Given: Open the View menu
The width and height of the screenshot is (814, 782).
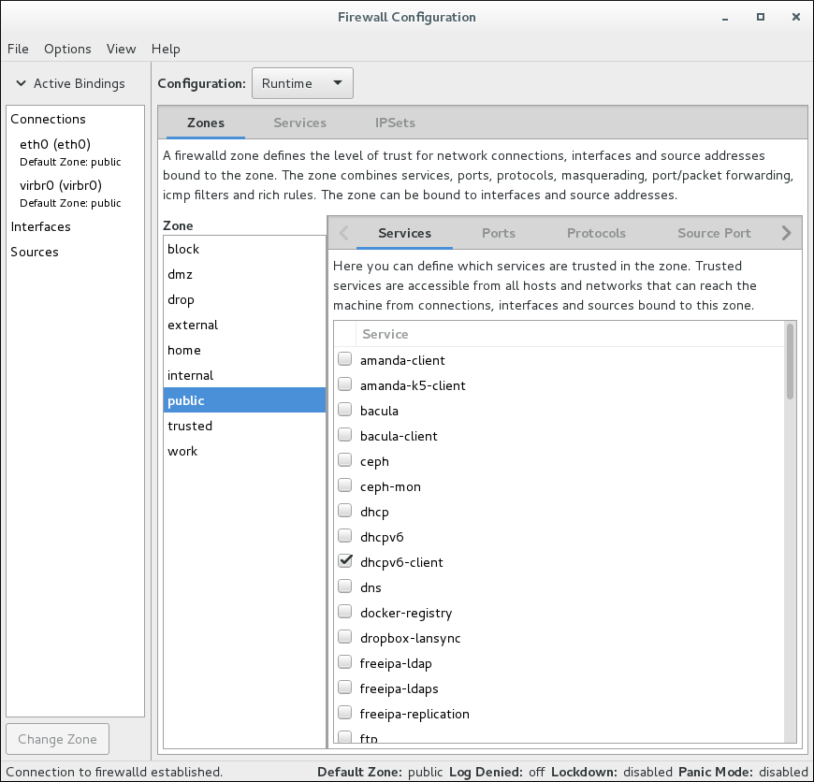Looking at the screenshot, I should [121, 49].
